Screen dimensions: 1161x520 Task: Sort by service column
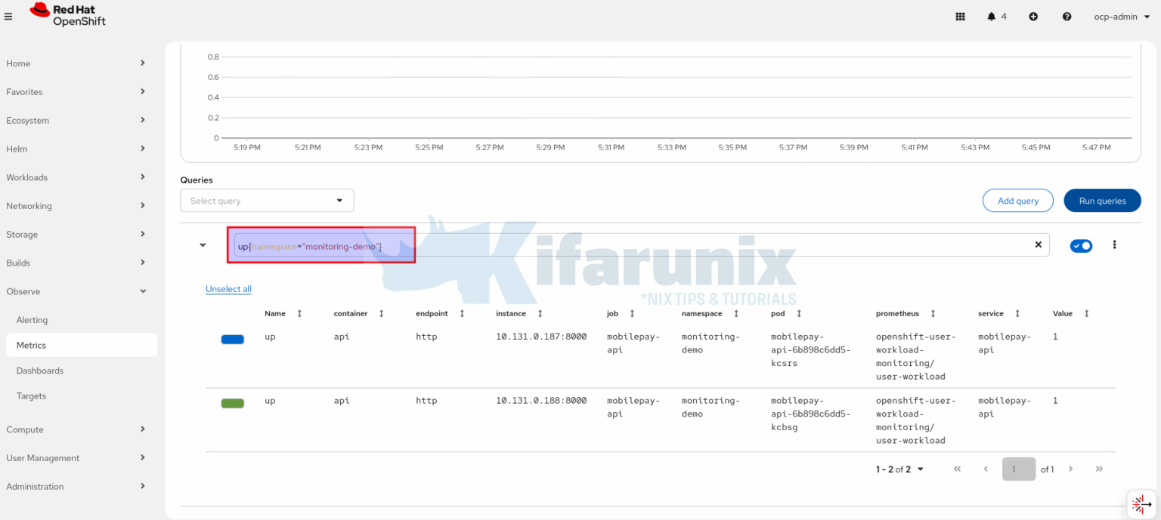[1017, 313]
